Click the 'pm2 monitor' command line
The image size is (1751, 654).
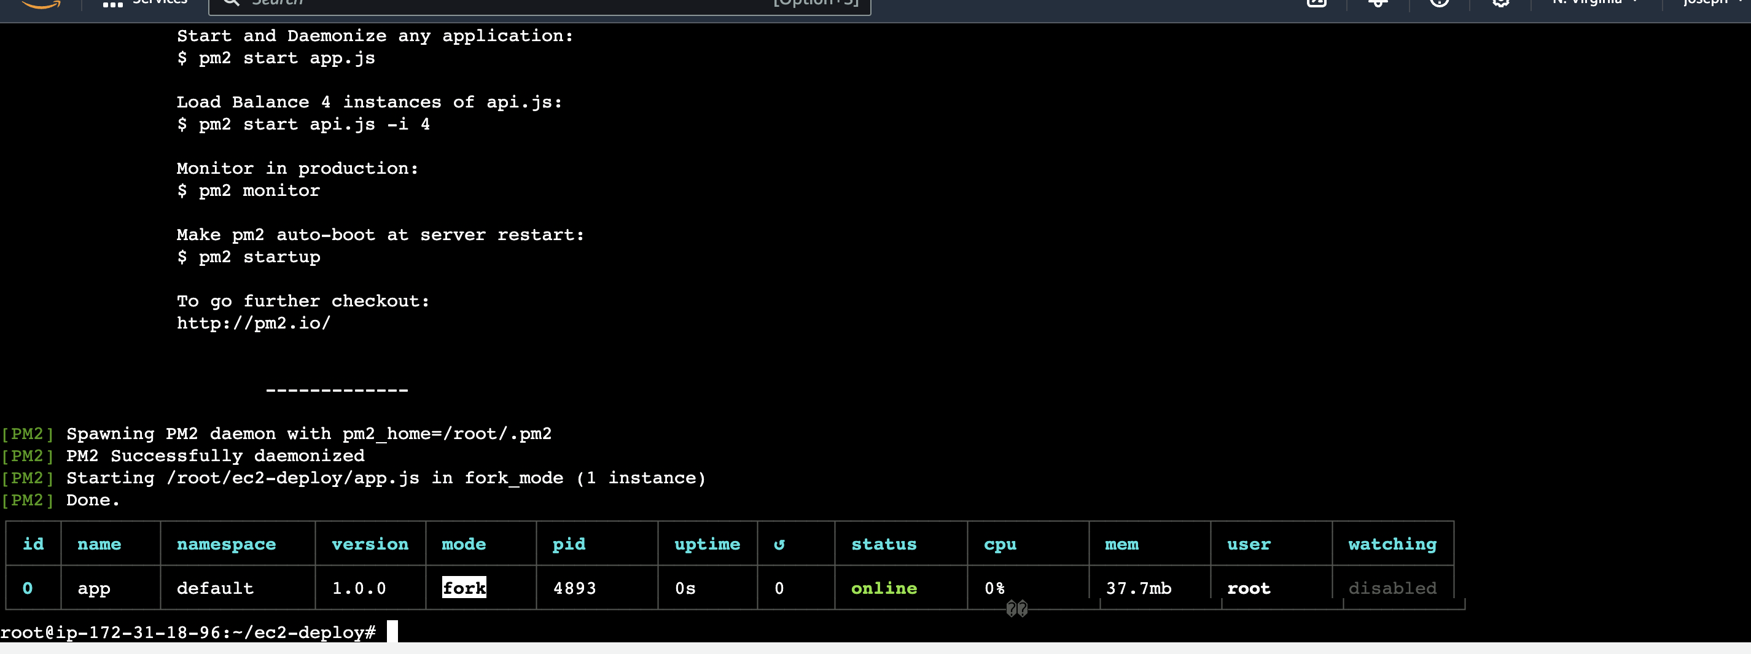248,190
